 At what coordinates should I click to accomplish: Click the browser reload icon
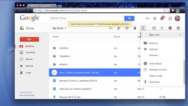26,11
